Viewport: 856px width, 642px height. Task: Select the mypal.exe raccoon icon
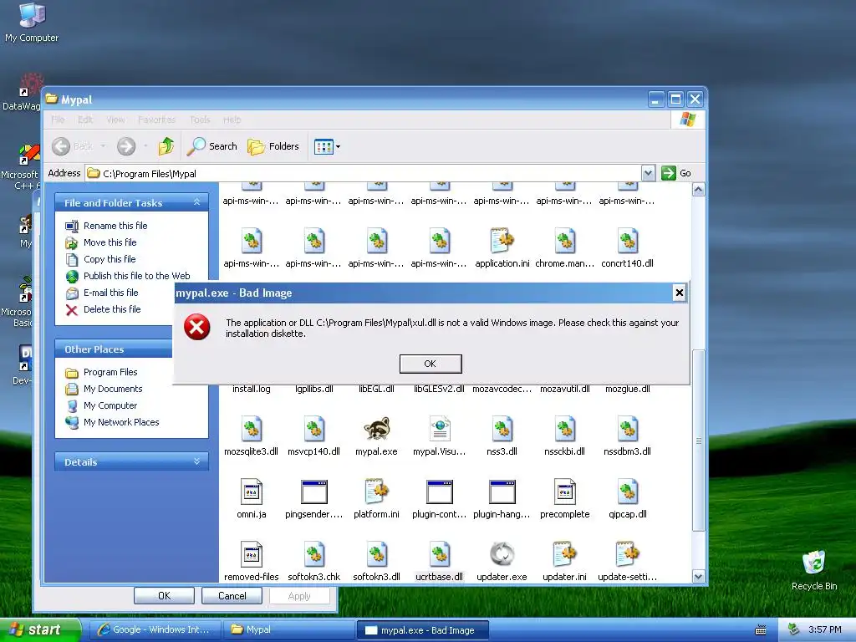click(376, 429)
